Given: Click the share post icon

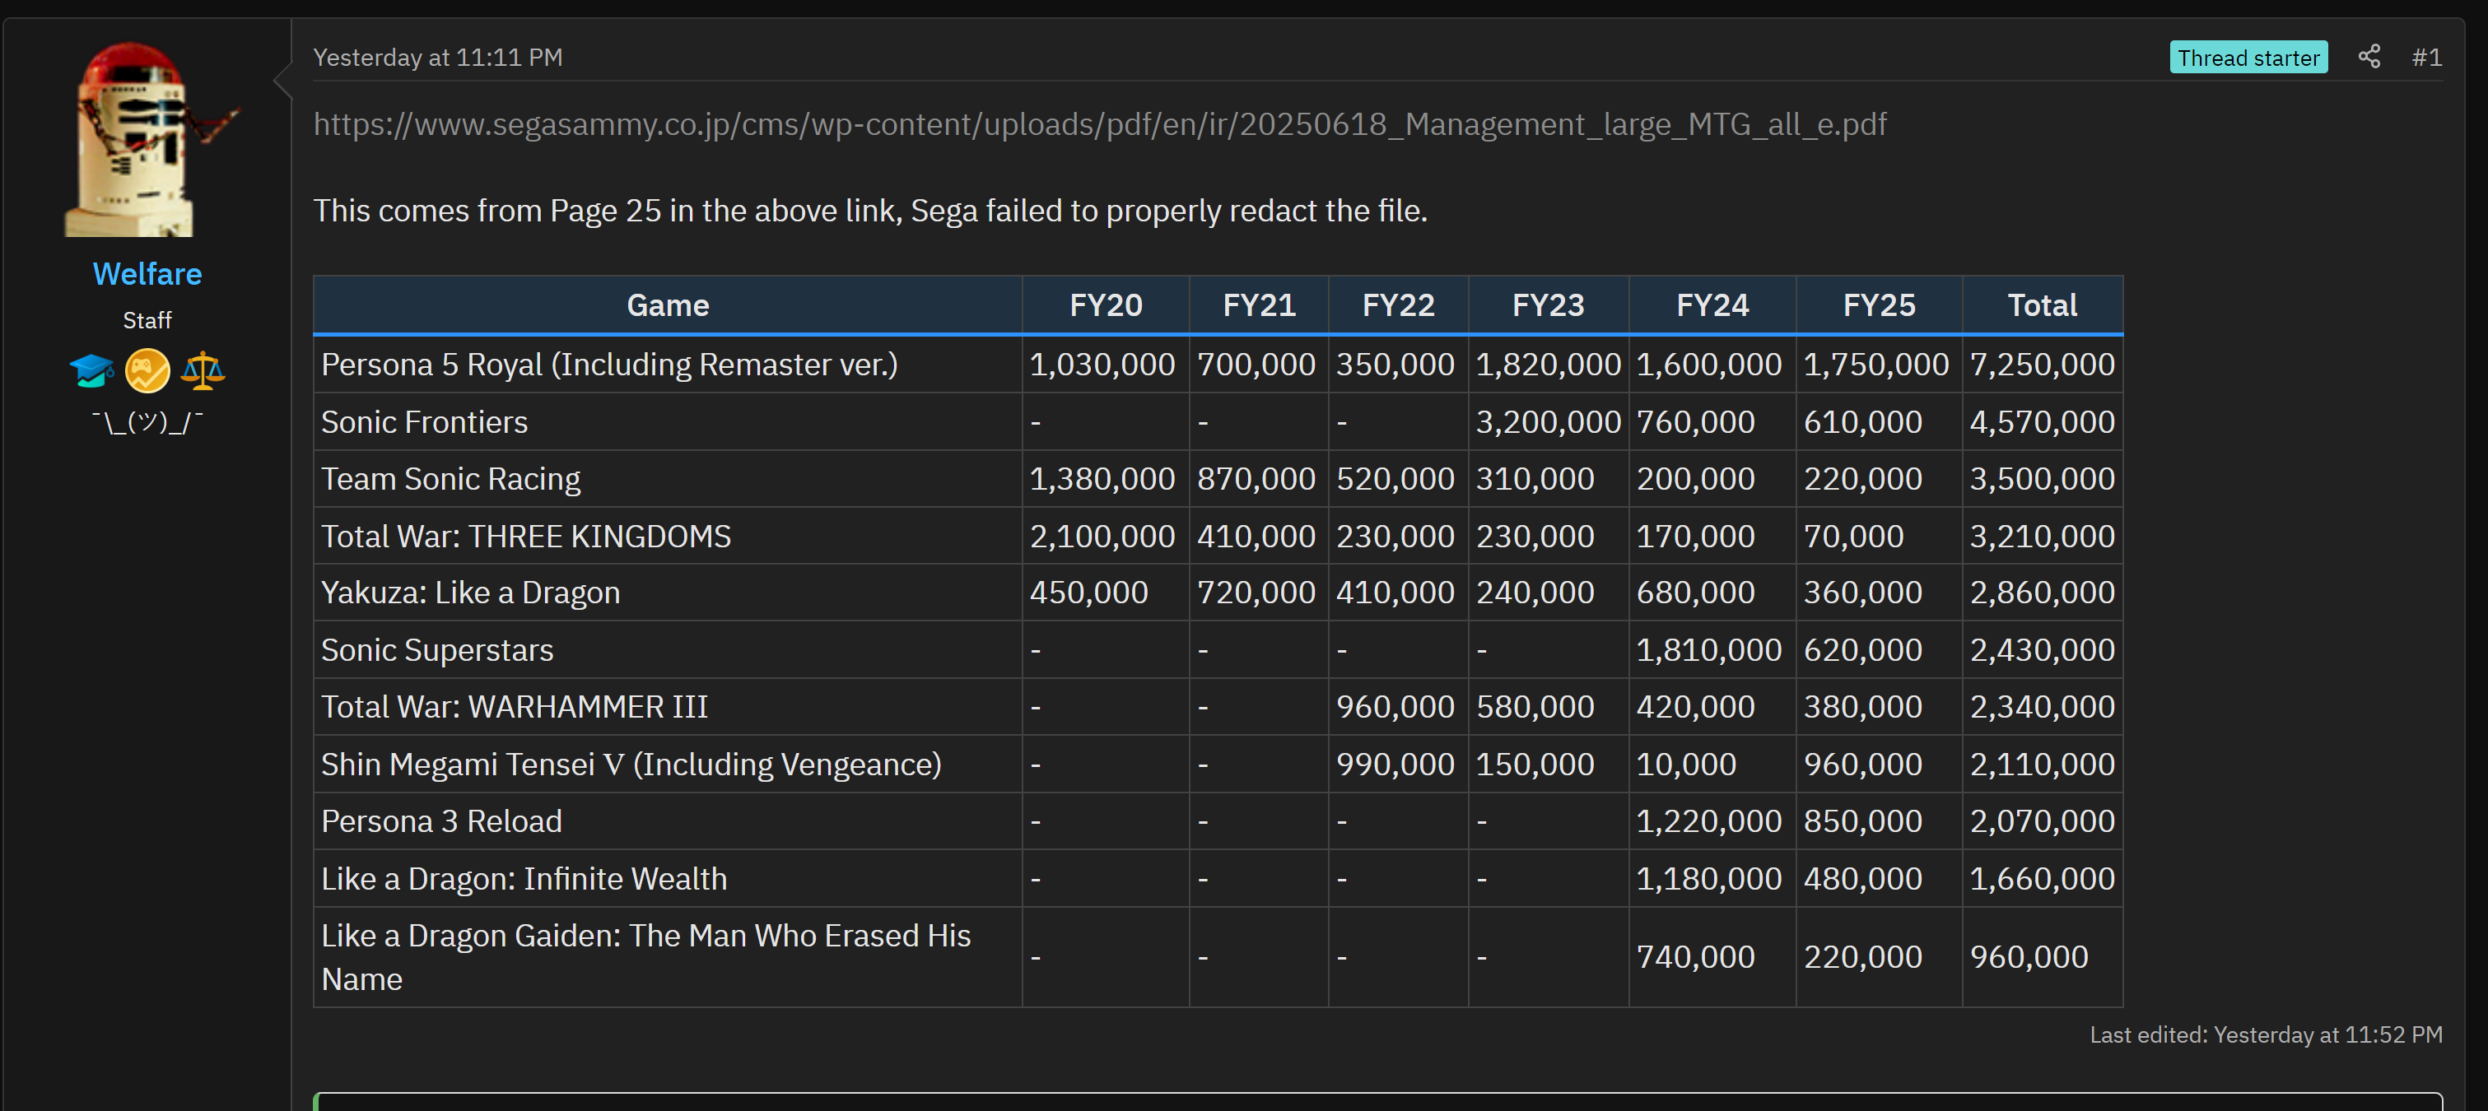Looking at the screenshot, I should (x=2369, y=57).
